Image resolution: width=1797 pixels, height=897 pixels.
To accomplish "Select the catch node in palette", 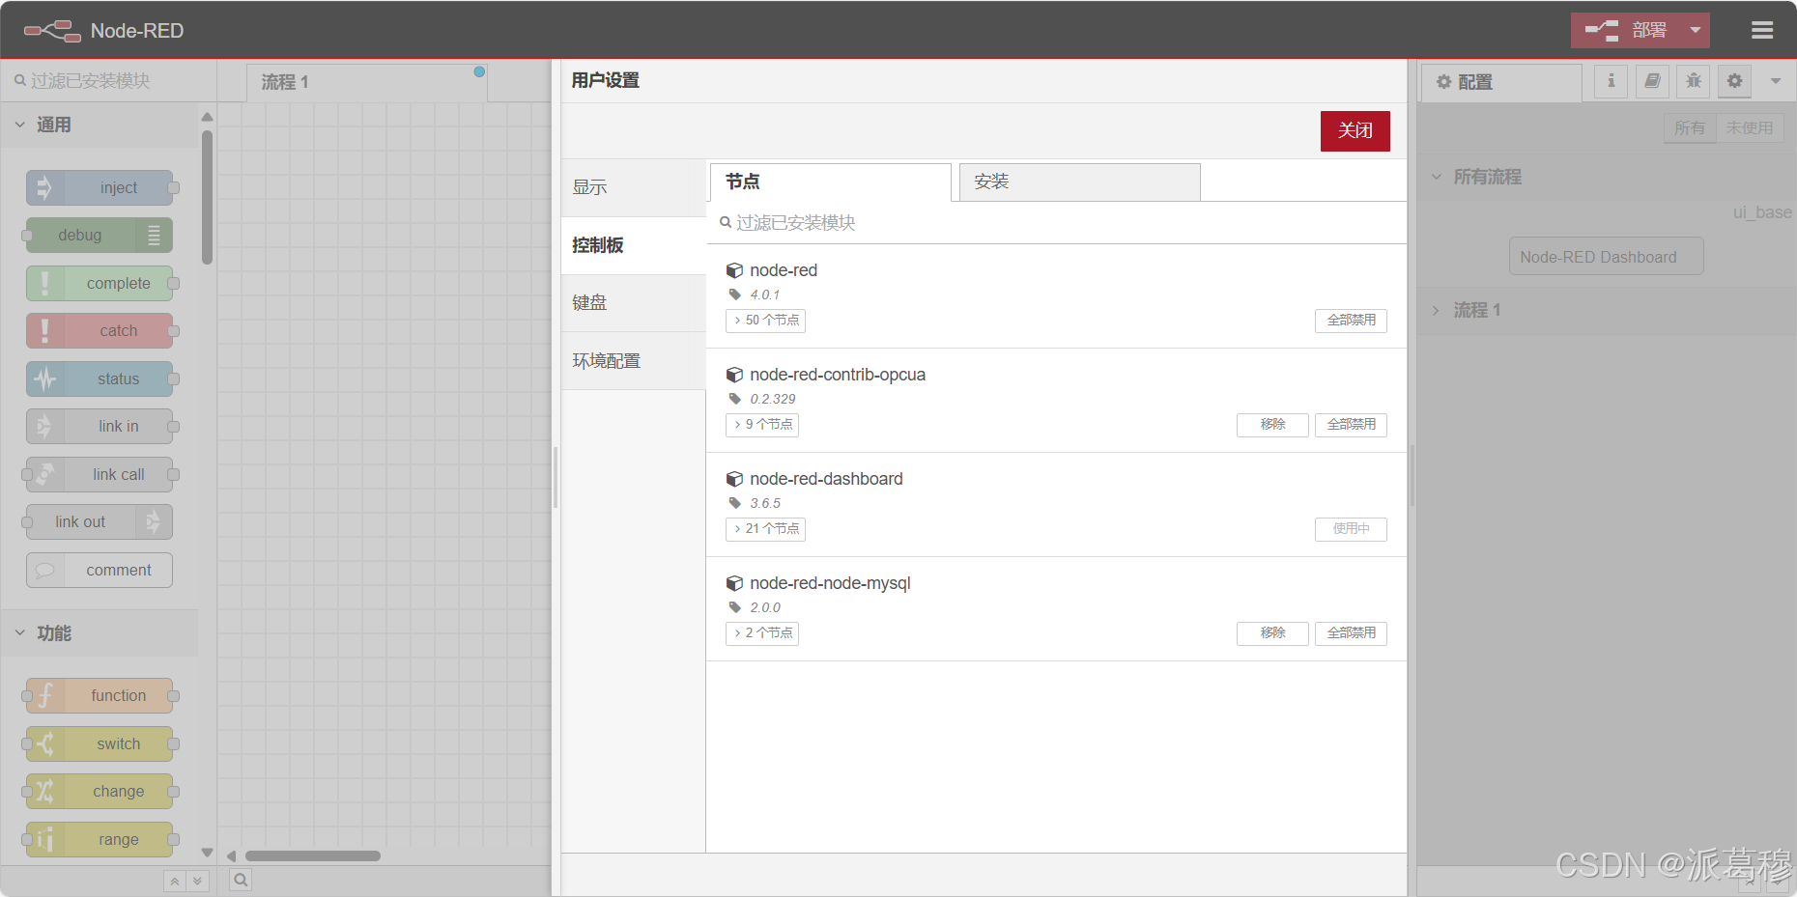I will pos(100,330).
